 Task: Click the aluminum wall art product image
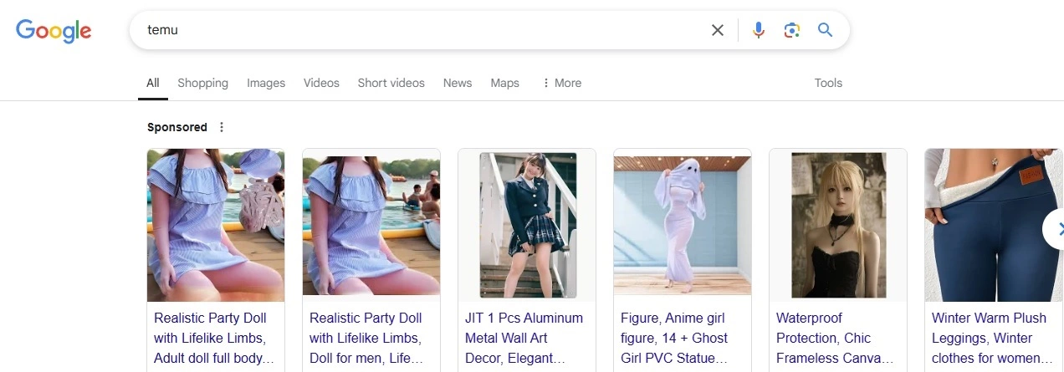(527, 225)
